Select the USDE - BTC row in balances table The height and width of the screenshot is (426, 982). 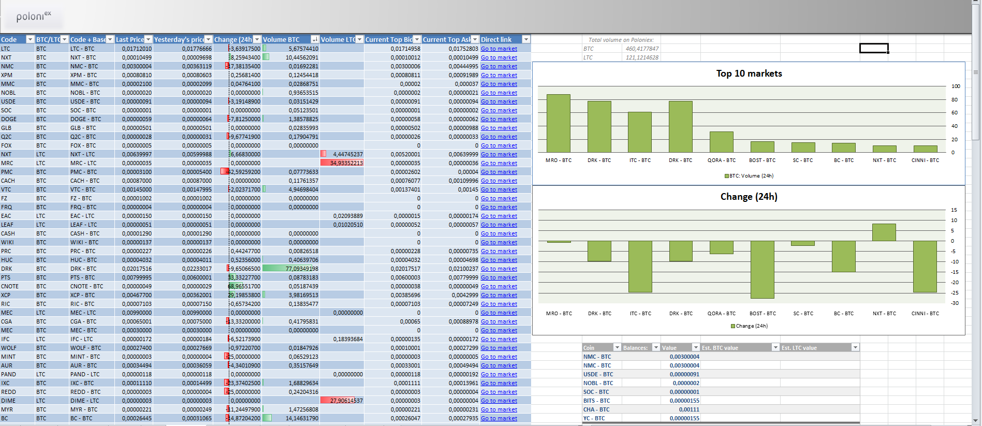[x=721, y=374]
